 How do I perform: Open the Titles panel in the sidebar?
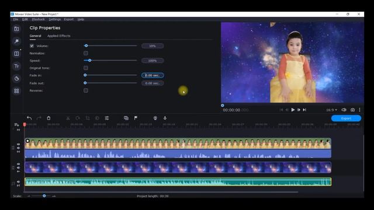[x=16, y=66]
